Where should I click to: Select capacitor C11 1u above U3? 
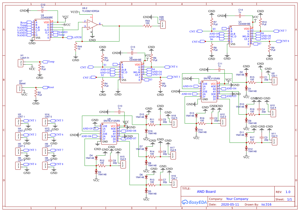click(219, 70)
